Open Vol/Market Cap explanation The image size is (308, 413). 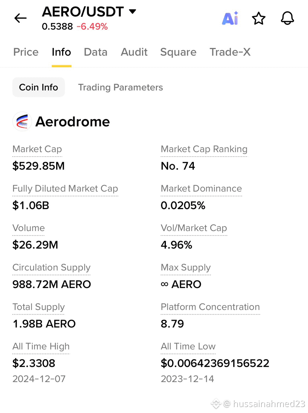coord(194,228)
